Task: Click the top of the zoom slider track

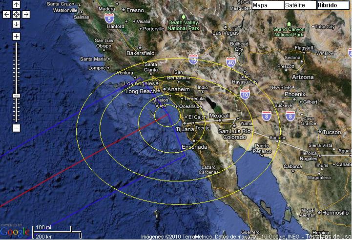Action: (x=16, y=44)
